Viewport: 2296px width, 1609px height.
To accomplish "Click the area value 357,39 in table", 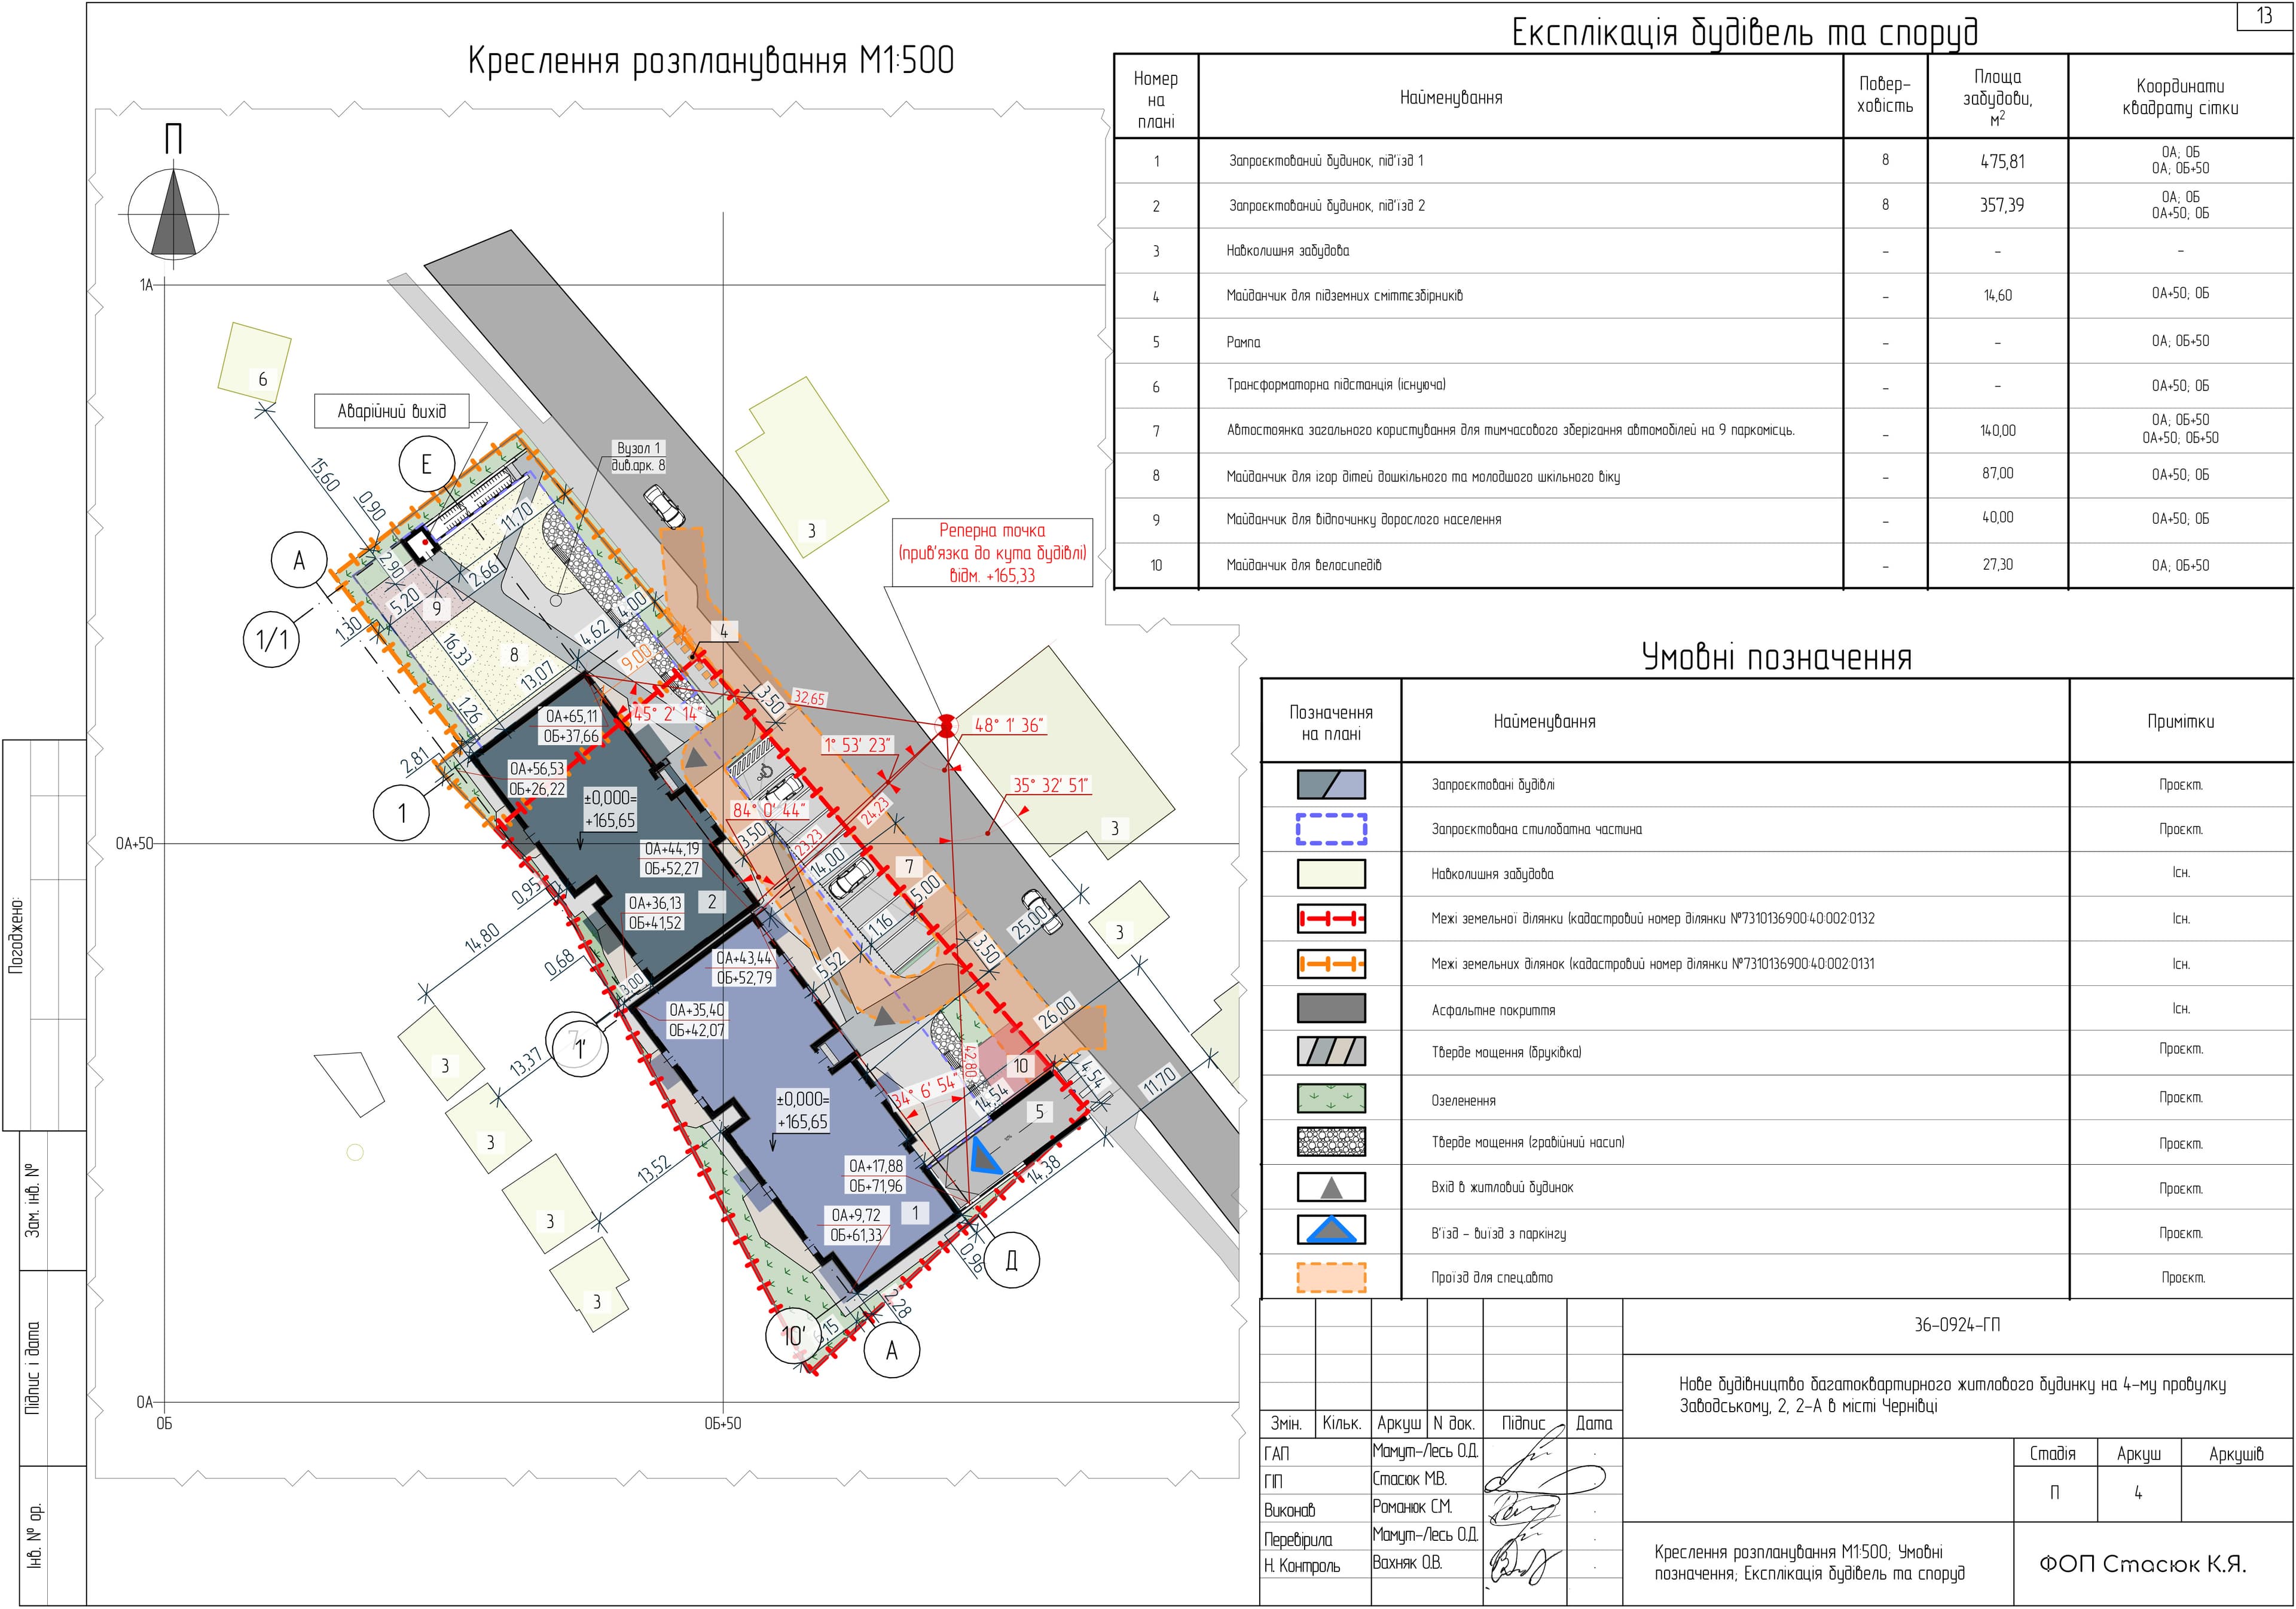I will click(2002, 205).
